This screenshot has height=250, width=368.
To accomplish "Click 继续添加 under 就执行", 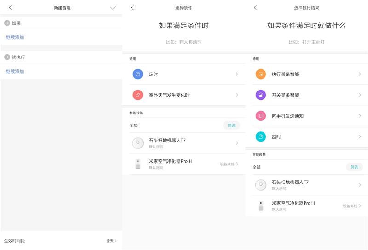I will 15,71.
